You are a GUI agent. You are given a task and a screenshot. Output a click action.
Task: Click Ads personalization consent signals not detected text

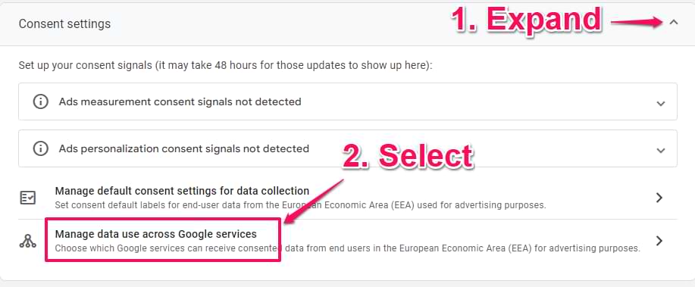184,149
